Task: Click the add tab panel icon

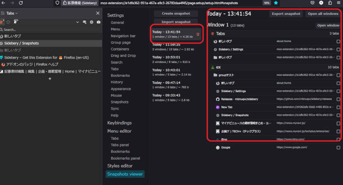Action: tap(84, 22)
